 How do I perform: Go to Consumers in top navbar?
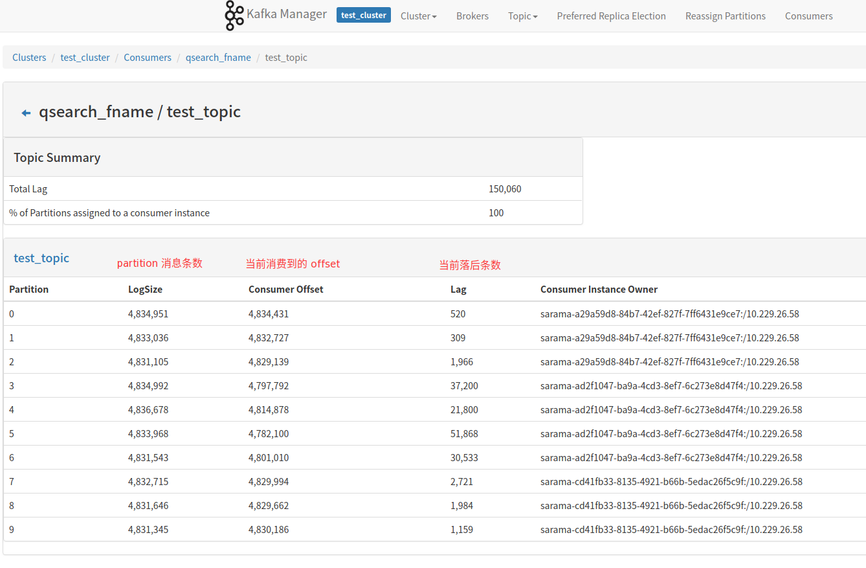(809, 16)
